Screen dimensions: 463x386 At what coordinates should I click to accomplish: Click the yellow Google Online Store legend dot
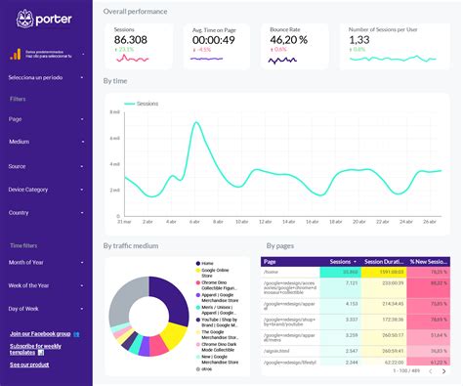(198, 271)
